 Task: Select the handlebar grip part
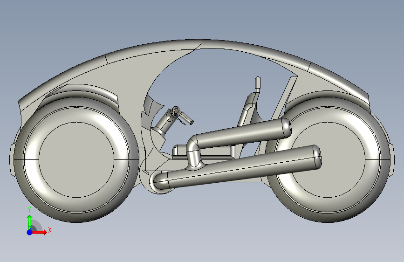[x=188, y=118]
